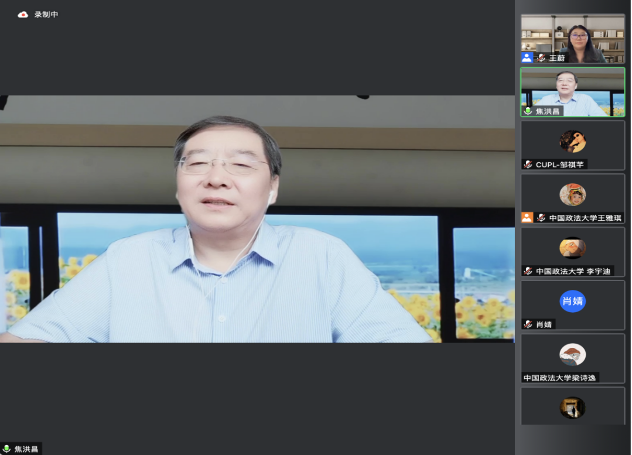
Task: Click the red cloud recording icon
Action: pyautogui.click(x=23, y=15)
